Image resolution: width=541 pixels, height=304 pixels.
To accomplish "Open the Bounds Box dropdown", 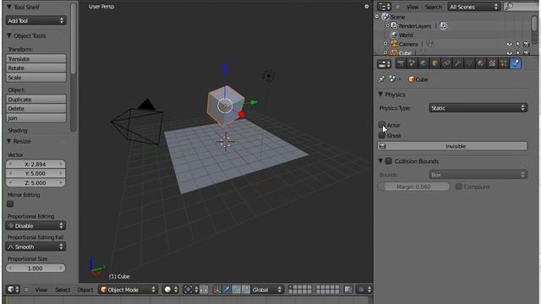I will (x=478, y=175).
